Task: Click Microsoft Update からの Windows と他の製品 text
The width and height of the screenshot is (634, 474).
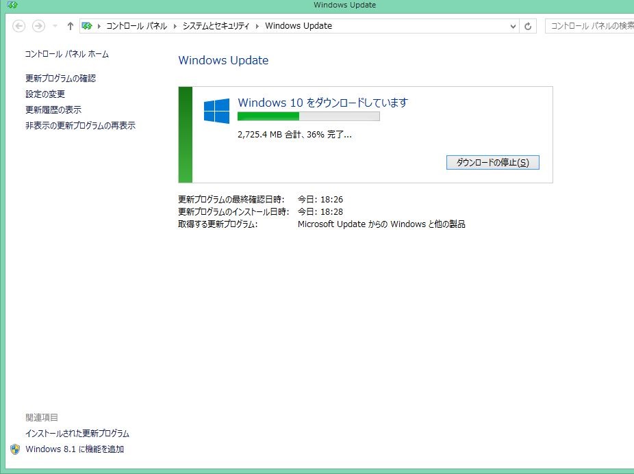Action: coord(381,224)
